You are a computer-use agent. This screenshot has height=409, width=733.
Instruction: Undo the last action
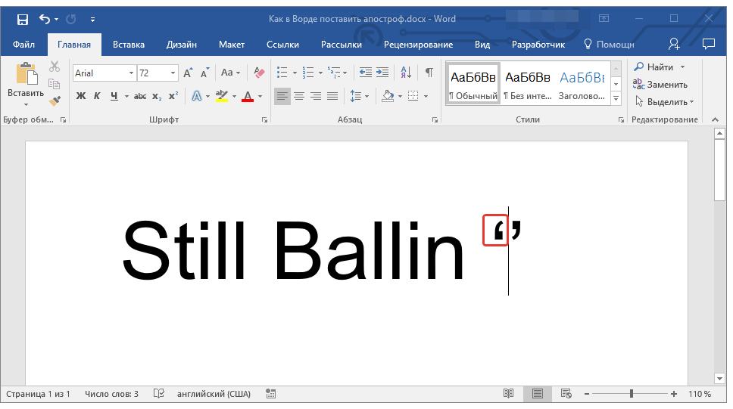tap(45, 19)
